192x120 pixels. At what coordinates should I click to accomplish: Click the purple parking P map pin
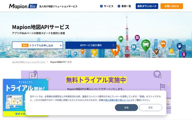[137, 38]
